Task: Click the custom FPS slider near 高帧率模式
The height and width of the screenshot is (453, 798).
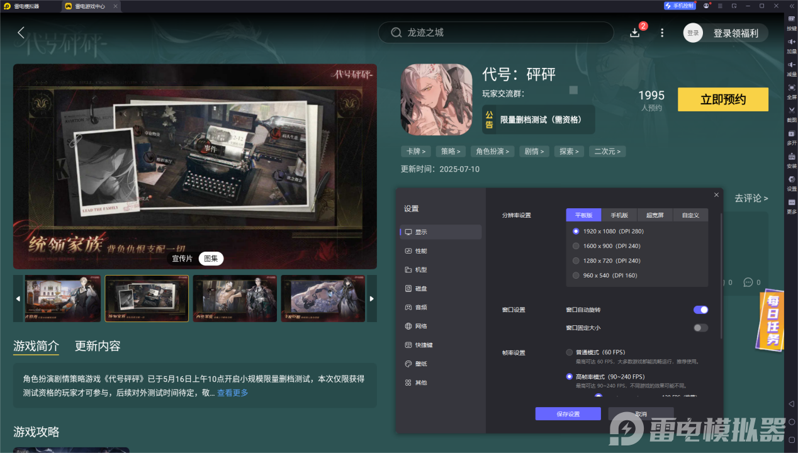Action: click(598, 395)
